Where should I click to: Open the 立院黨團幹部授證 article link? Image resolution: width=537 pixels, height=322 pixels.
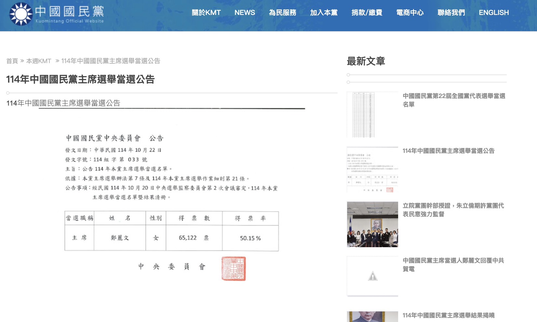pyautogui.click(x=453, y=210)
